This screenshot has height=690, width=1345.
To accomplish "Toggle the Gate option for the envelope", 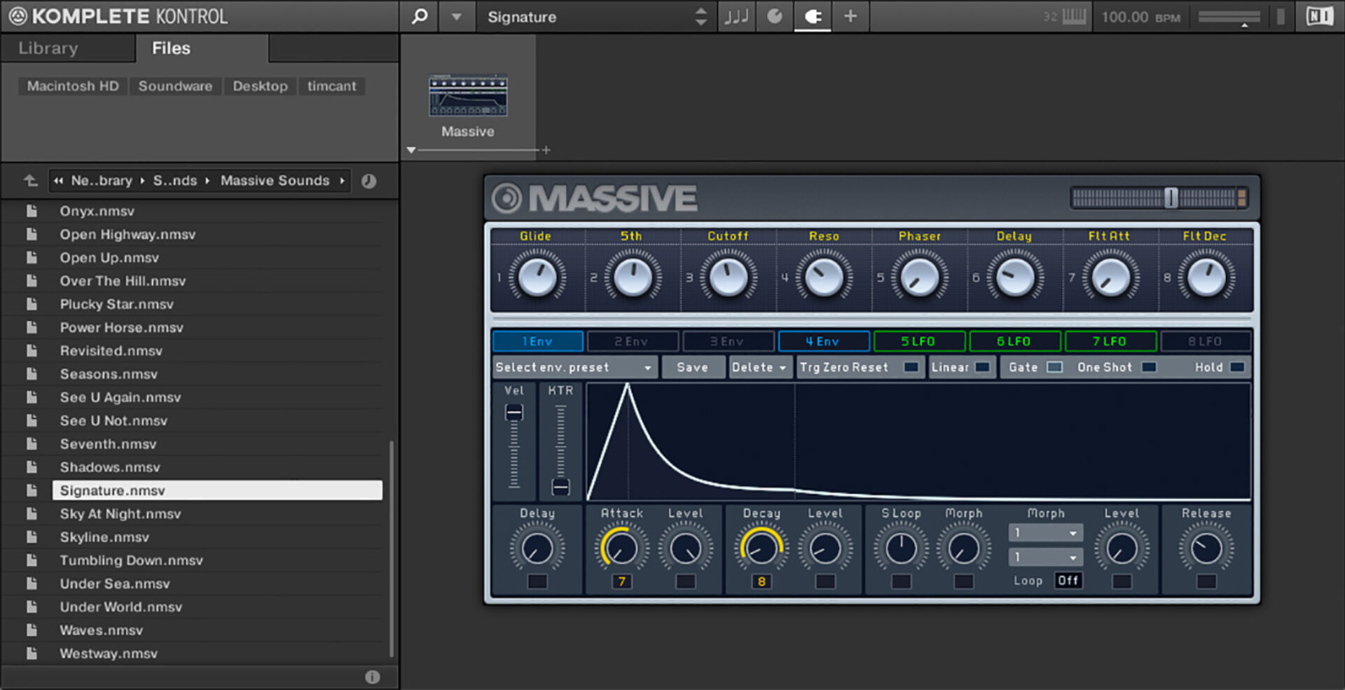I will tap(1054, 367).
